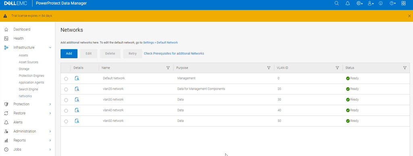Screen dimensions: 413x156
Task: Open Networks in the sidebar
Action: pyautogui.click(x=25, y=96)
